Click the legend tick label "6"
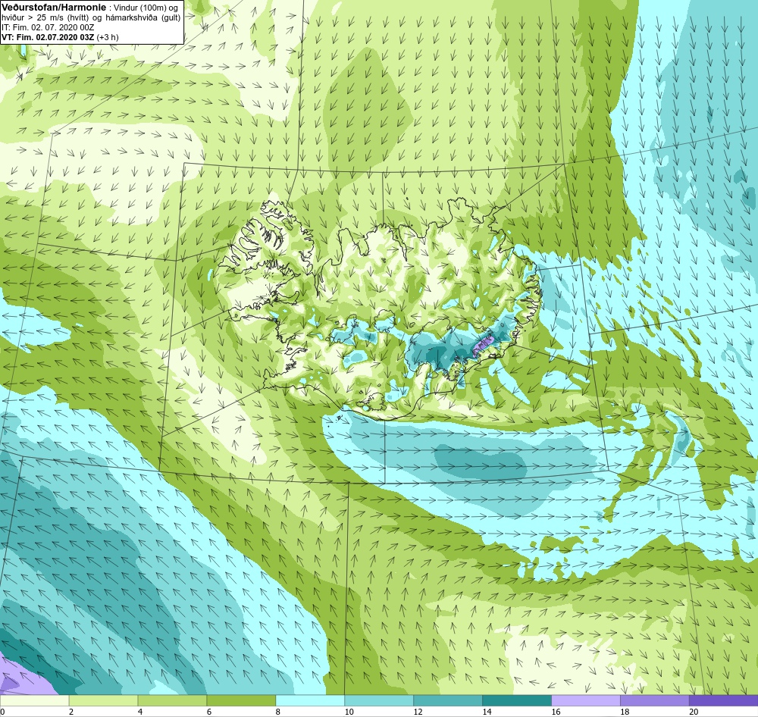This screenshot has width=758, height=717. click(209, 712)
